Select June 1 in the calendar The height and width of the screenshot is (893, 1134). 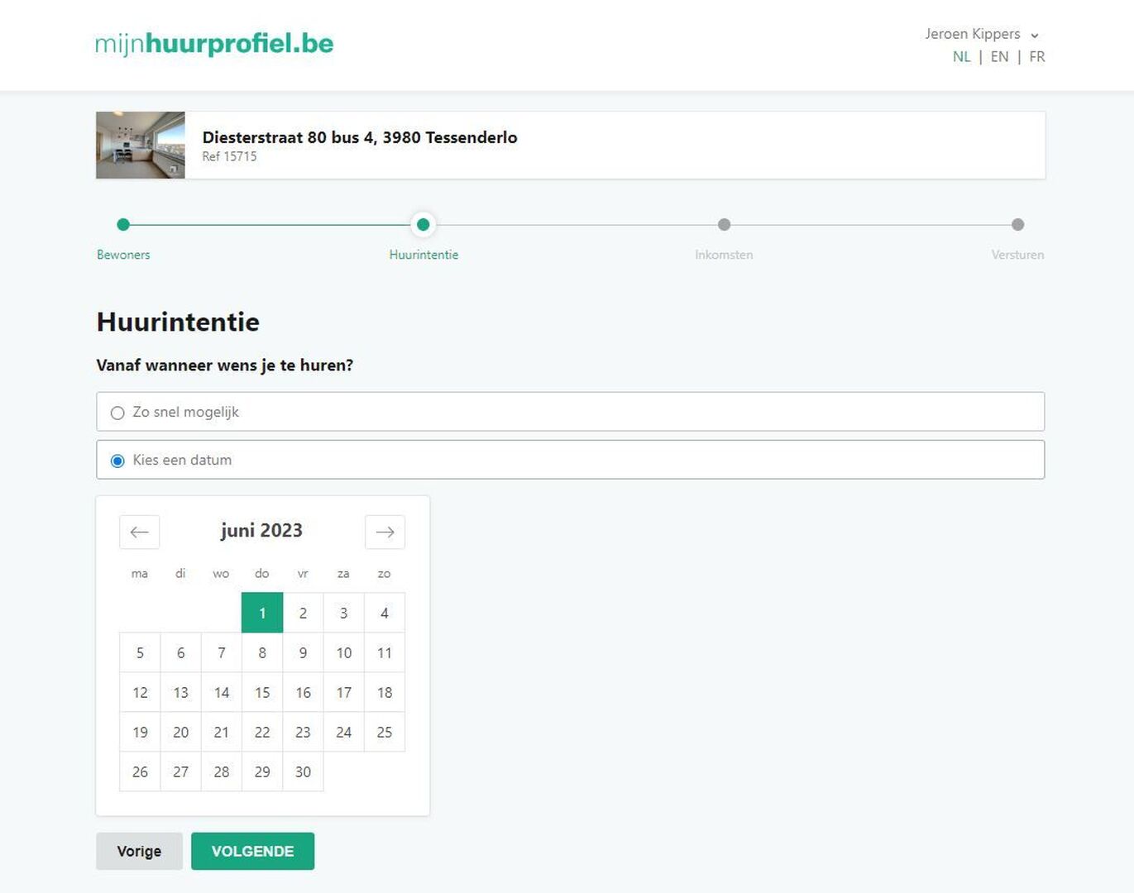coord(262,613)
